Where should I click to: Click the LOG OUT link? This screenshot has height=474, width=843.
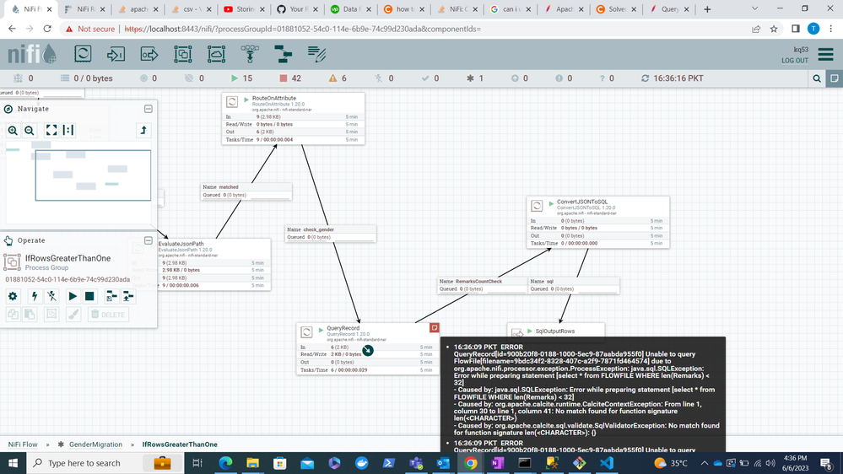(x=795, y=60)
